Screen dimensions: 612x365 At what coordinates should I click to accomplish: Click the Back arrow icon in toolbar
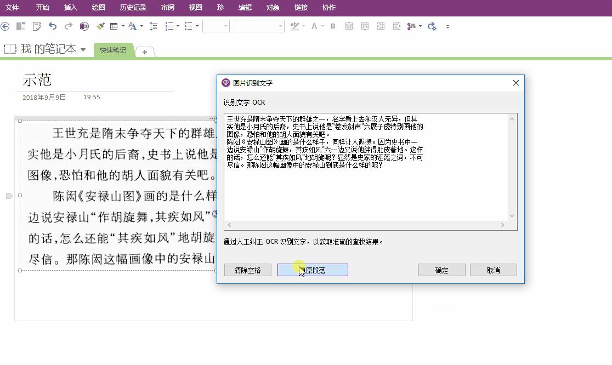tap(5, 26)
